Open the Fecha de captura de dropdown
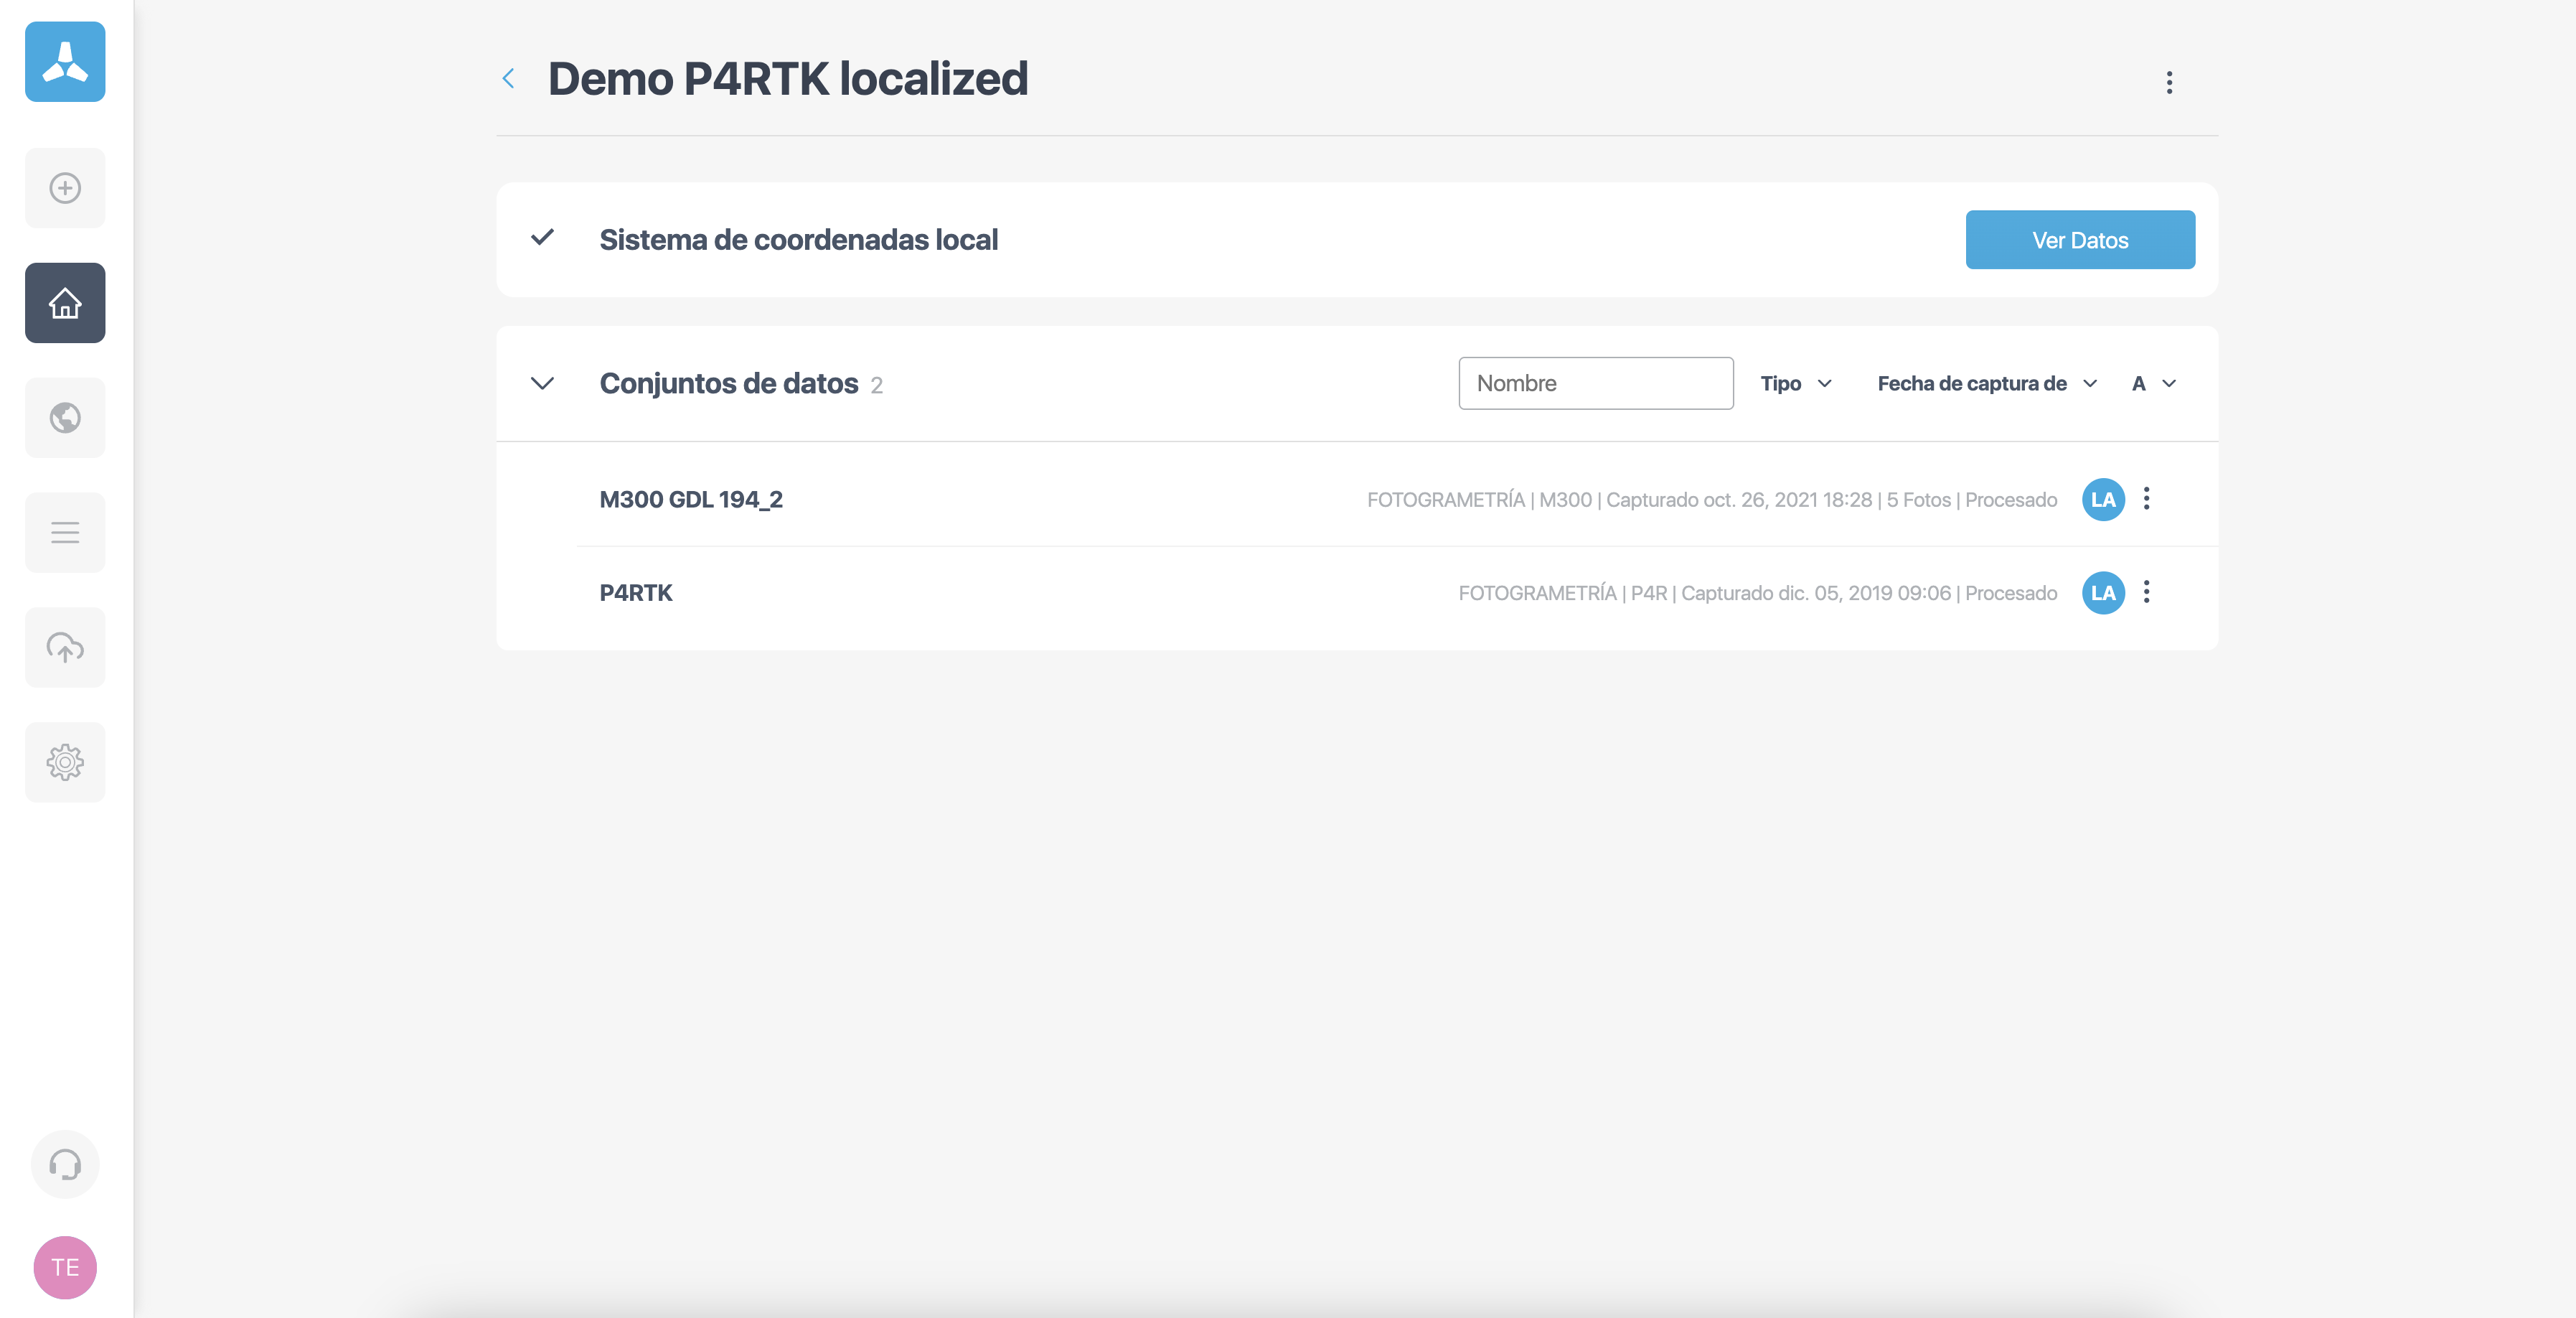 point(1987,383)
